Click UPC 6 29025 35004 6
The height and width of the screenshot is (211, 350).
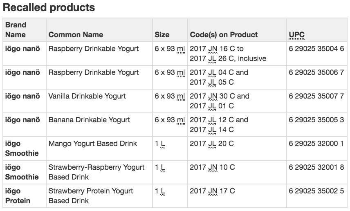(316, 49)
